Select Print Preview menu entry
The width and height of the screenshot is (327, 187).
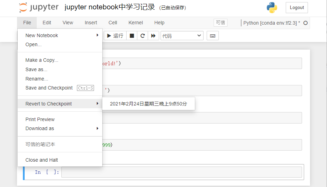tap(60, 119)
